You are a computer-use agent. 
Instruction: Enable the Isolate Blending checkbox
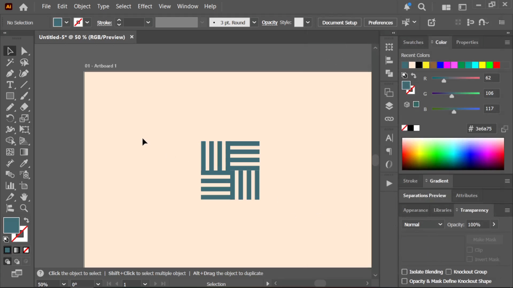[405, 272]
